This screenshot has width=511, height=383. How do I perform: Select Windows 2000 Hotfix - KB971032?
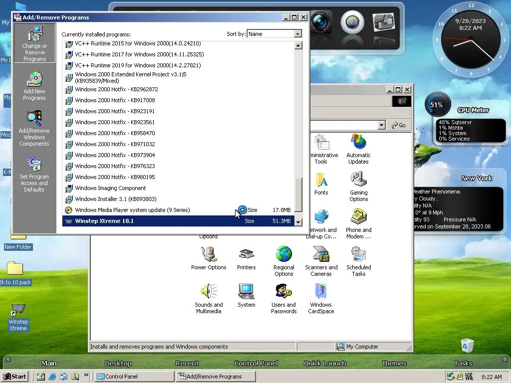[x=178, y=144]
